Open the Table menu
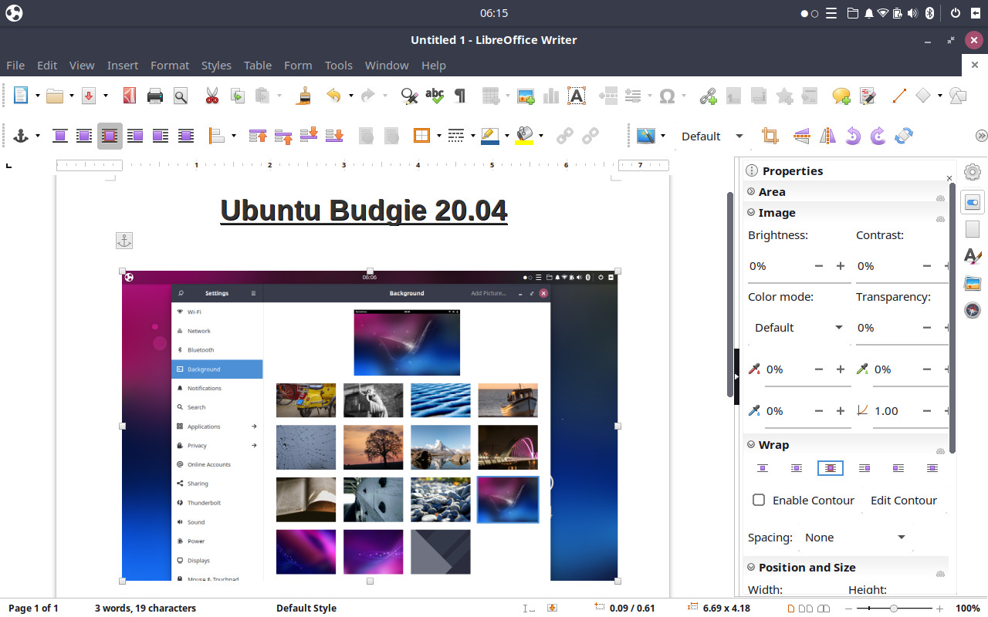988x617 pixels. (x=257, y=65)
